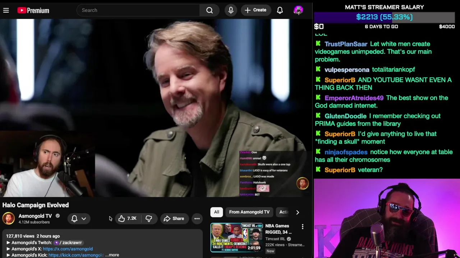Open the x.com/asmongold link
The image size is (460, 258).
point(68,249)
